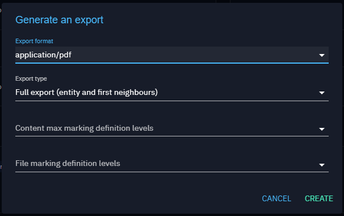The height and width of the screenshot is (216, 344).
Task: Click the Export format field label
Action: click(x=34, y=41)
